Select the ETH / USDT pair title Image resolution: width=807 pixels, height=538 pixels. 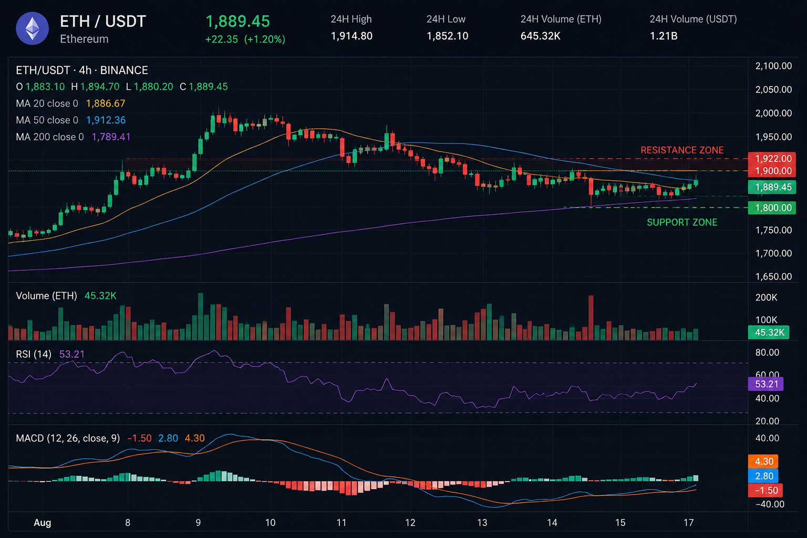(103, 22)
